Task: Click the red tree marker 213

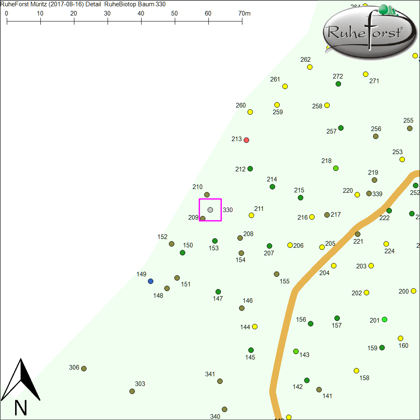Action: pos(247,140)
